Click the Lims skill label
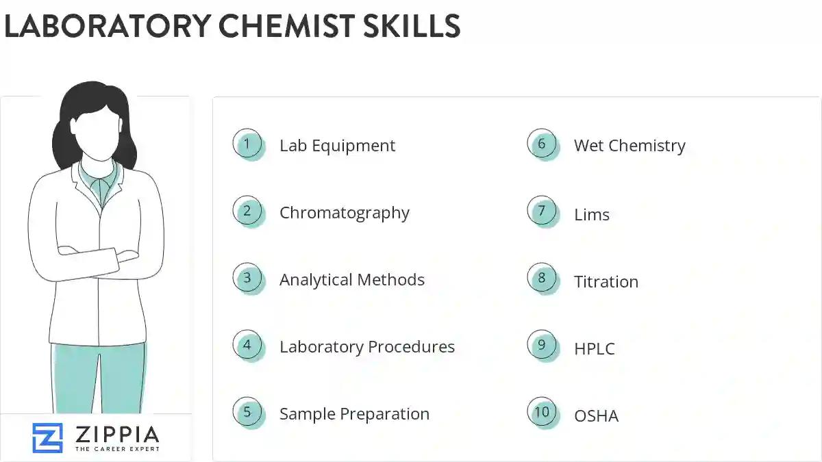The width and height of the screenshot is (822, 462). (591, 215)
